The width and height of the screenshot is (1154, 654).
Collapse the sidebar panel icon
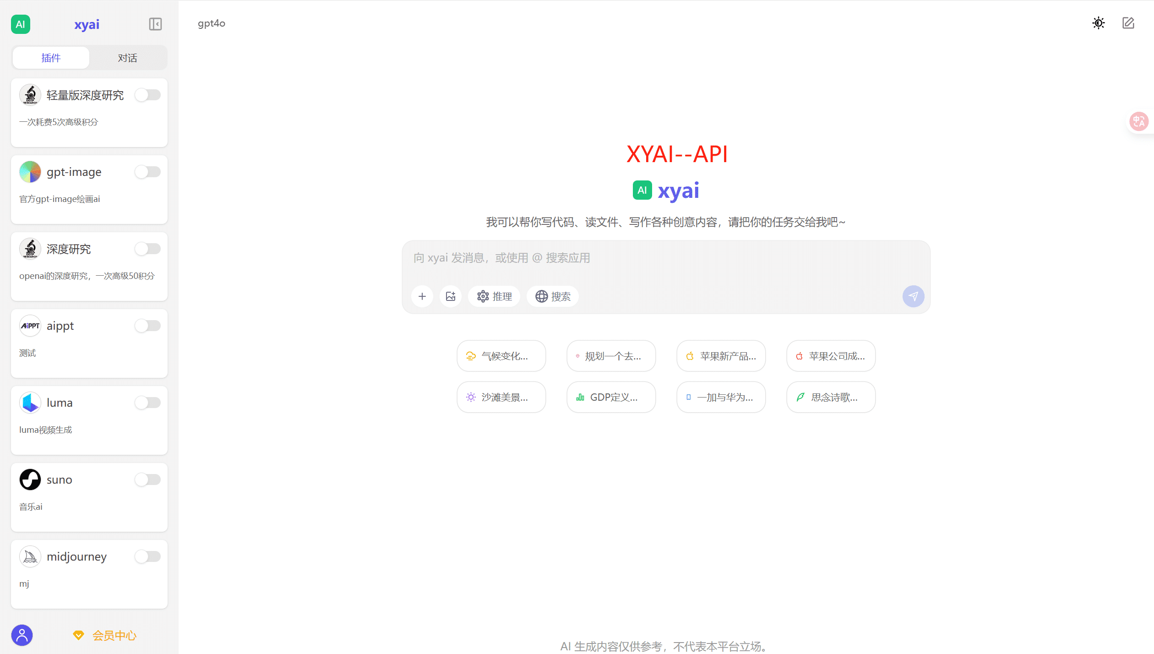pyautogui.click(x=155, y=24)
